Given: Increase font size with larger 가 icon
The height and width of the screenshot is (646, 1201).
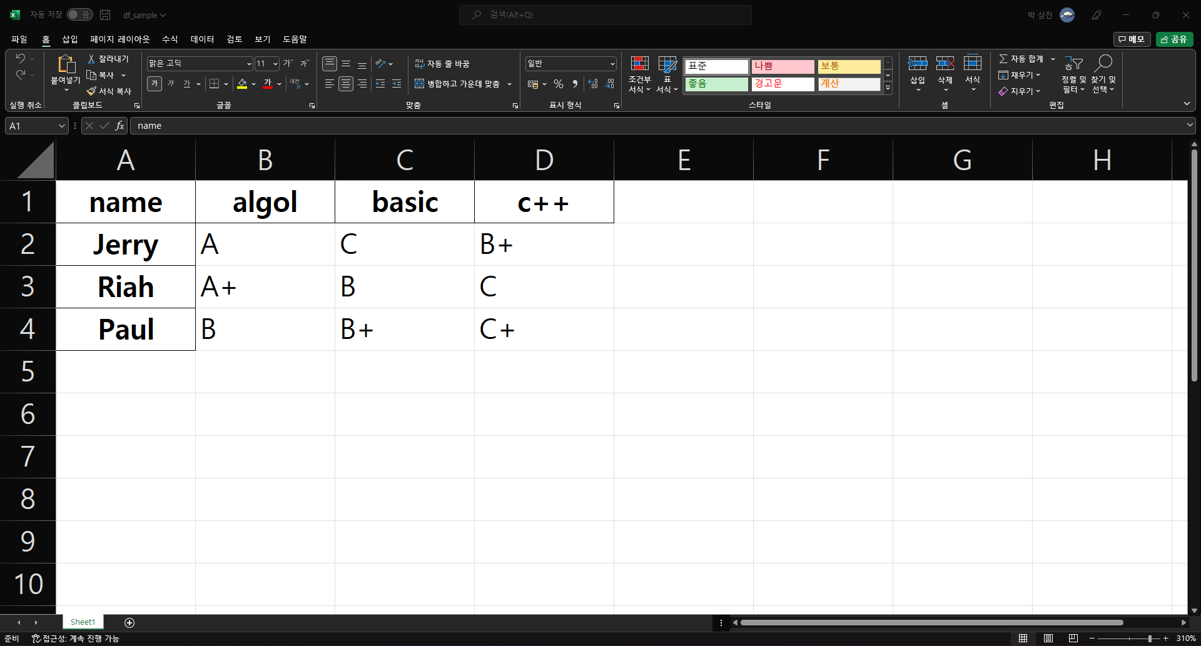Looking at the screenshot, I should pos(288,63).
